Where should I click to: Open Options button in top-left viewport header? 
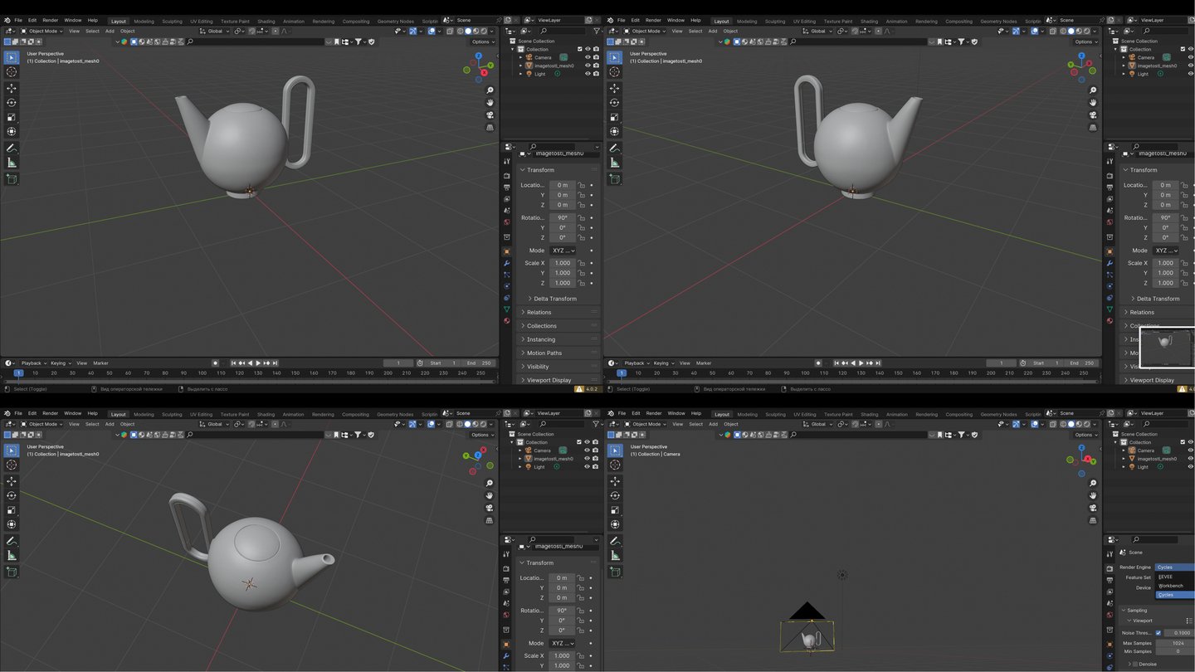point(481,41)
